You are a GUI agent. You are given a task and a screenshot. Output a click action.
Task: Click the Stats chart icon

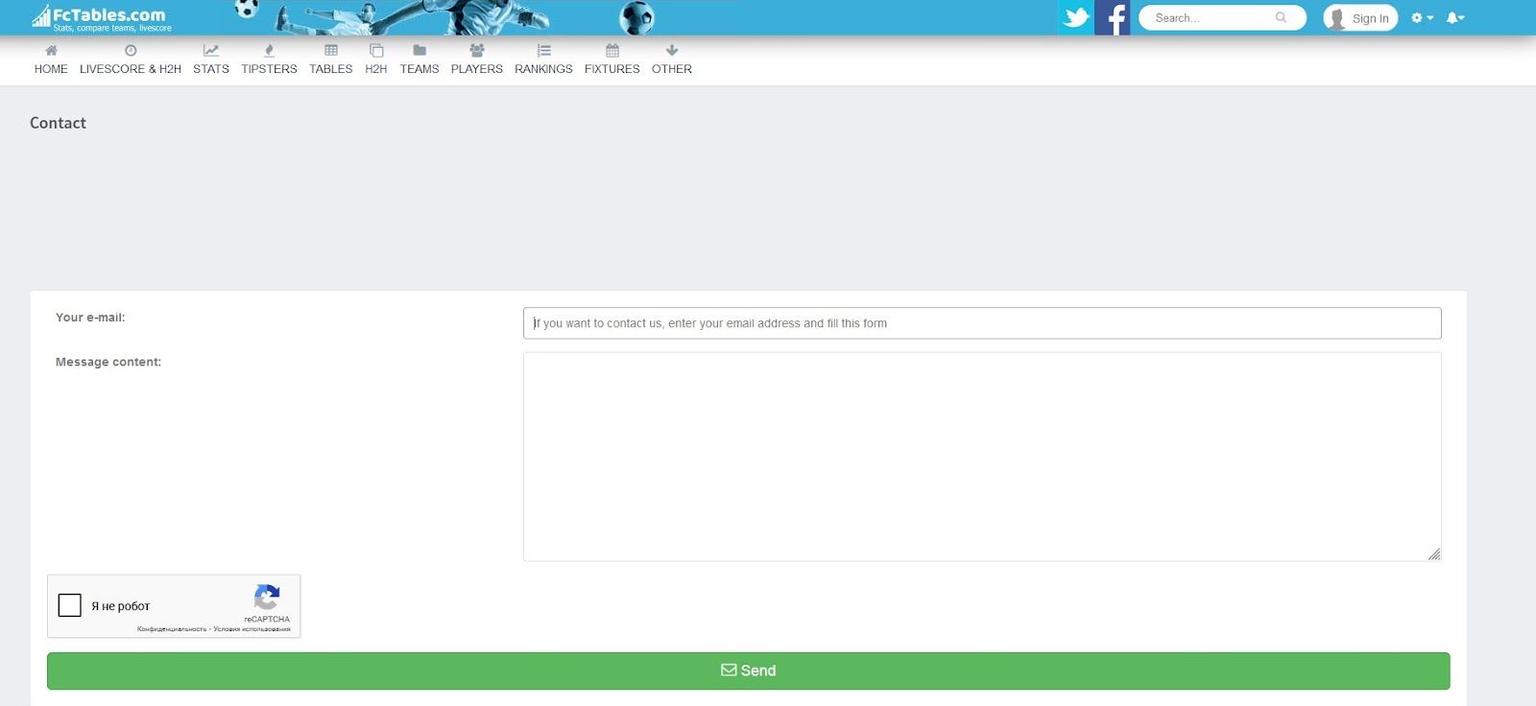211,50
